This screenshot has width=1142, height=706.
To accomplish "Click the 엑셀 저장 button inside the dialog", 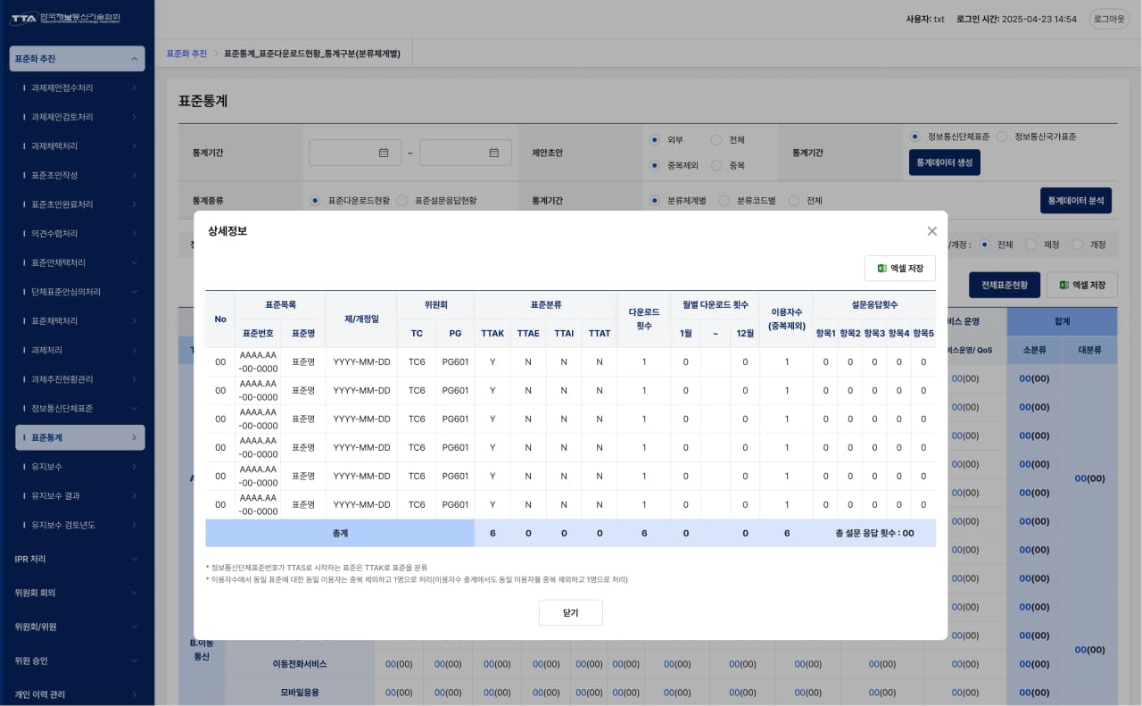I will [899, 269].
